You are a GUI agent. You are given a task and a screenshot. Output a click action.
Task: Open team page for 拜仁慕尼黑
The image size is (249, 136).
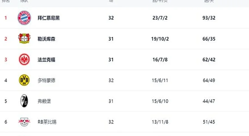tap(48, 18)
